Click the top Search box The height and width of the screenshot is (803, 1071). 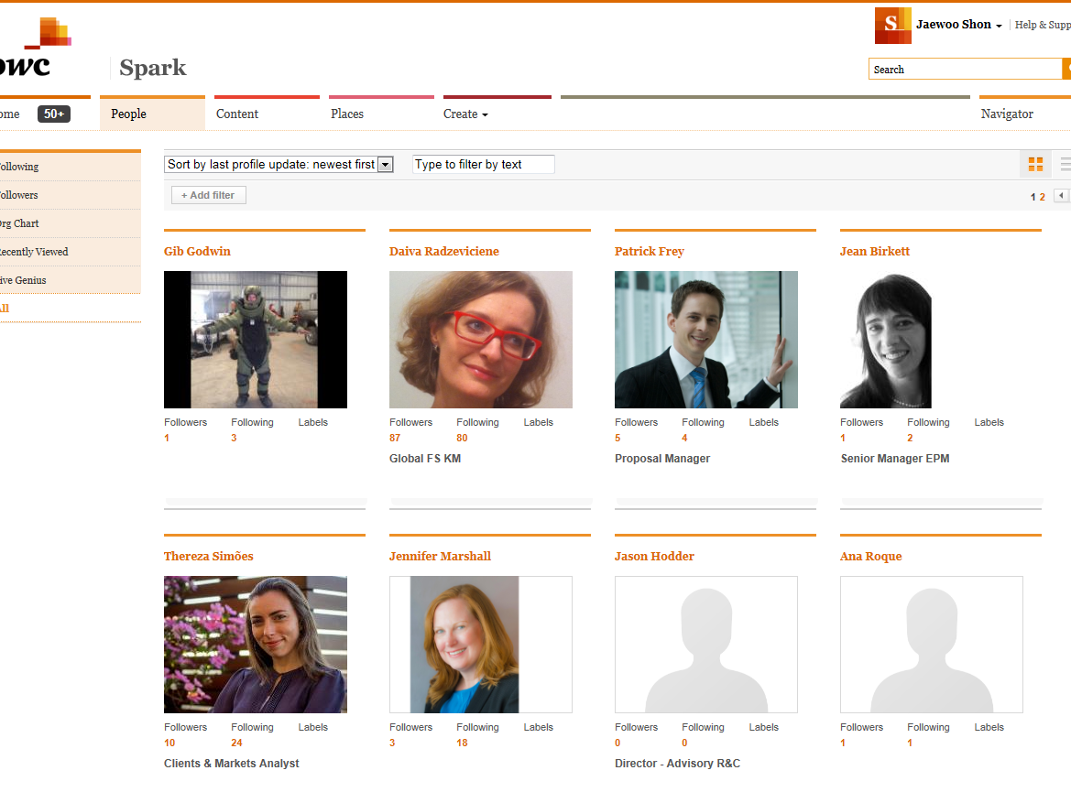point(965,69)
